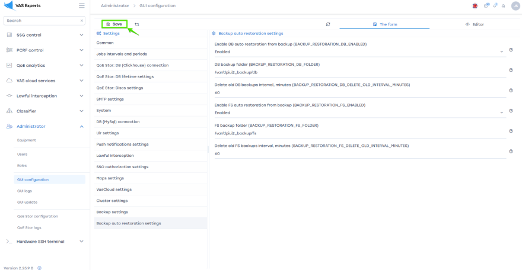522x270 pixels.
Task: Show help for DB backup folder field
Action: coord(511,70)
